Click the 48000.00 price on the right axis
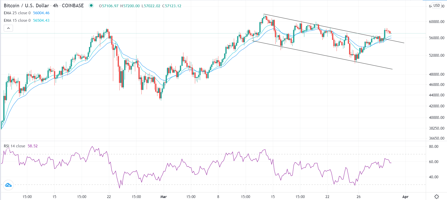 (436, 74)
